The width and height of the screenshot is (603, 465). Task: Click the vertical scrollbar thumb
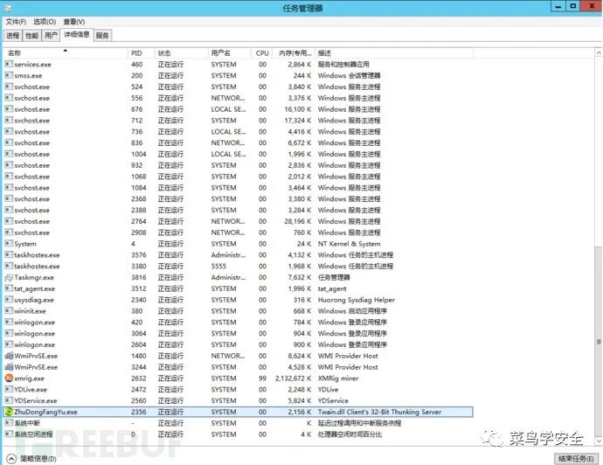[599, 341]
